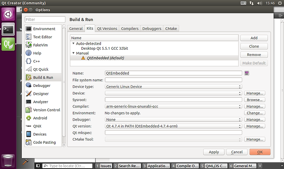The height and width of the screenshot is (169, 284).
Task: Click Manage button next to Qt version
Action: 255,126
